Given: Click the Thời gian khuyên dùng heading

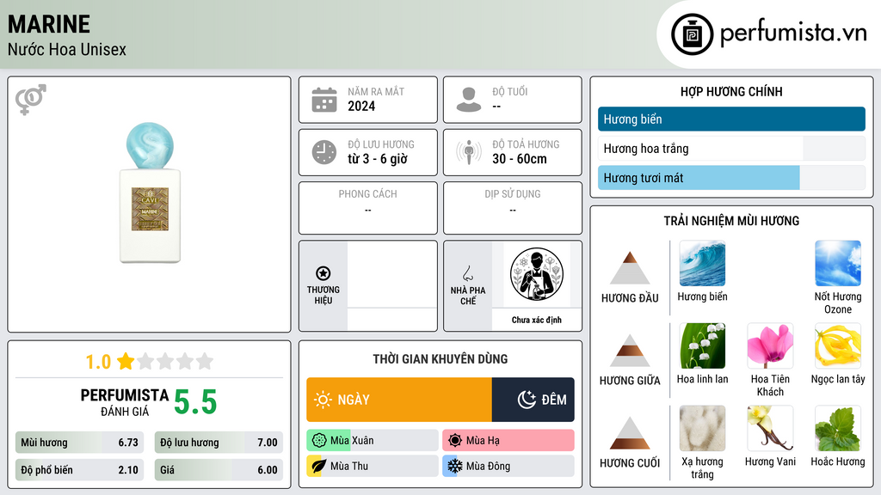Looking at the screenshot, I should point(440,358).
